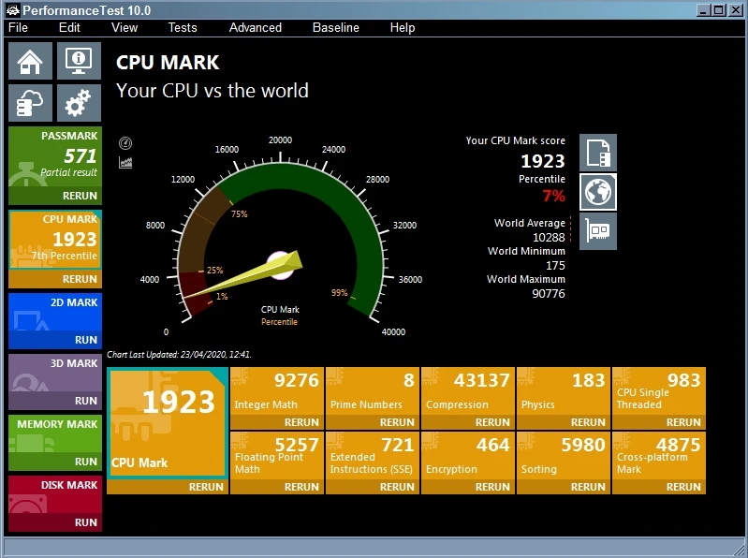Select the Floating Point Math 5257 tile
The height and width of the screenshot is (558, 748).
[x=277, y=456]
